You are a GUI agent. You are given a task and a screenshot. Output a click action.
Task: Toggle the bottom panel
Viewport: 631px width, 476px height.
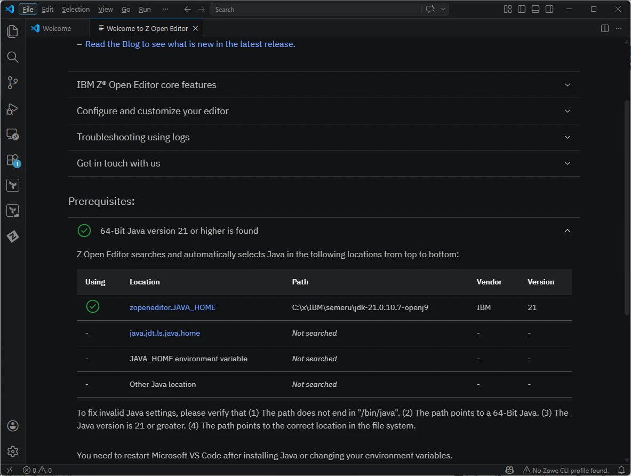535,9
